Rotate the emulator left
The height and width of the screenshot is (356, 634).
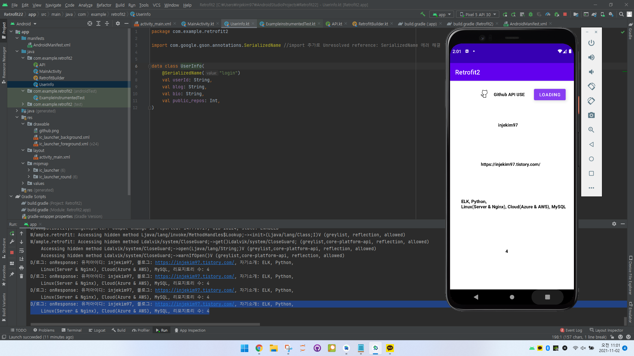(591, 86)
